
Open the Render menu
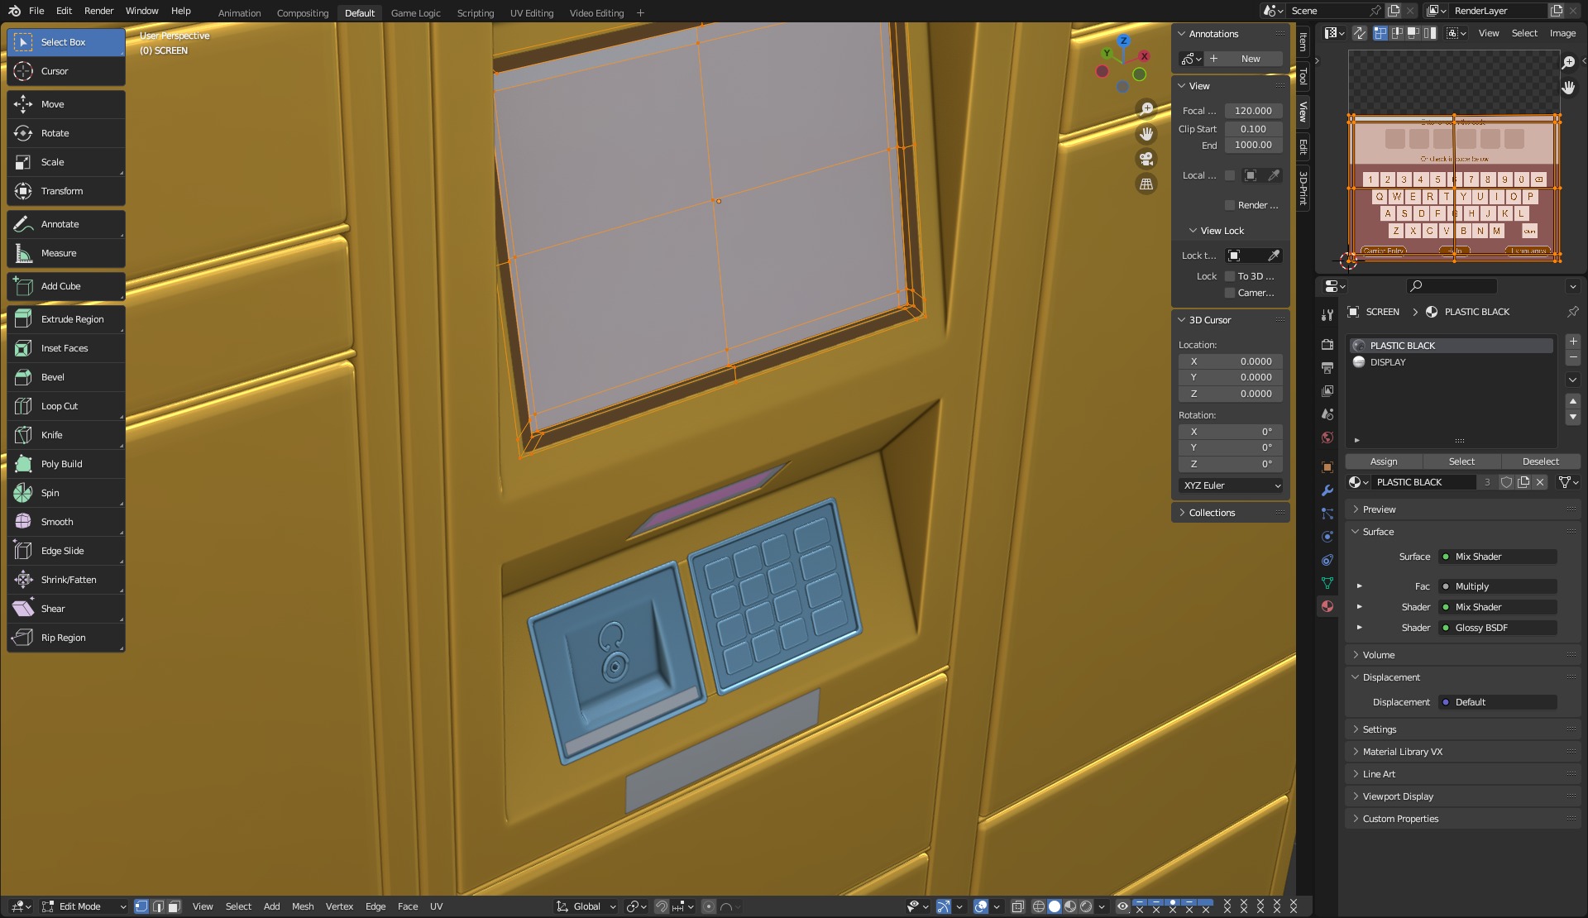pos(98,11)
